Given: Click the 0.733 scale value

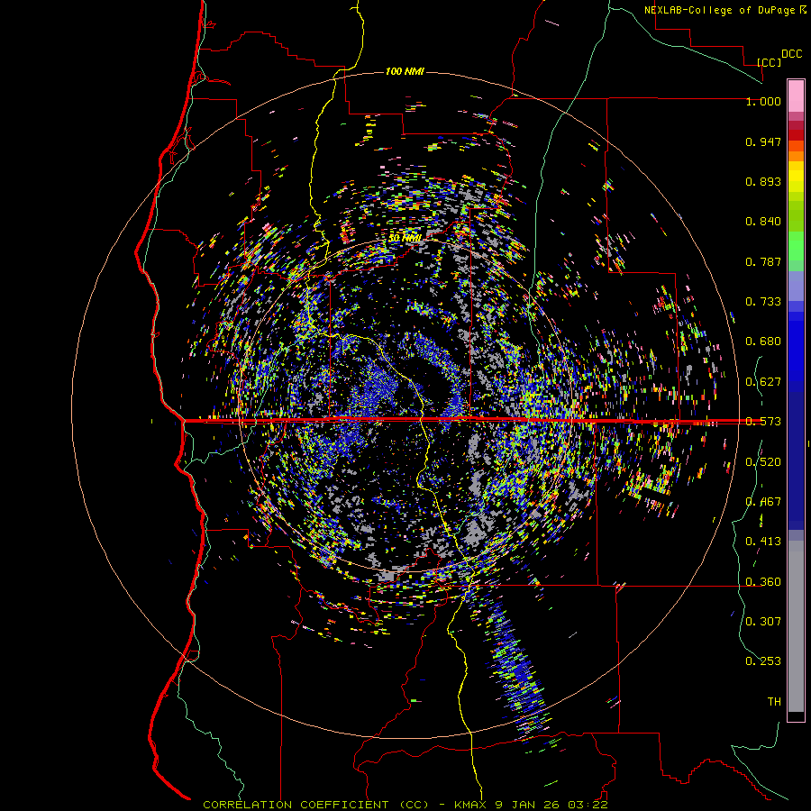Looking at the screenshot, I should pyautogui.click(x=763, y=302).
